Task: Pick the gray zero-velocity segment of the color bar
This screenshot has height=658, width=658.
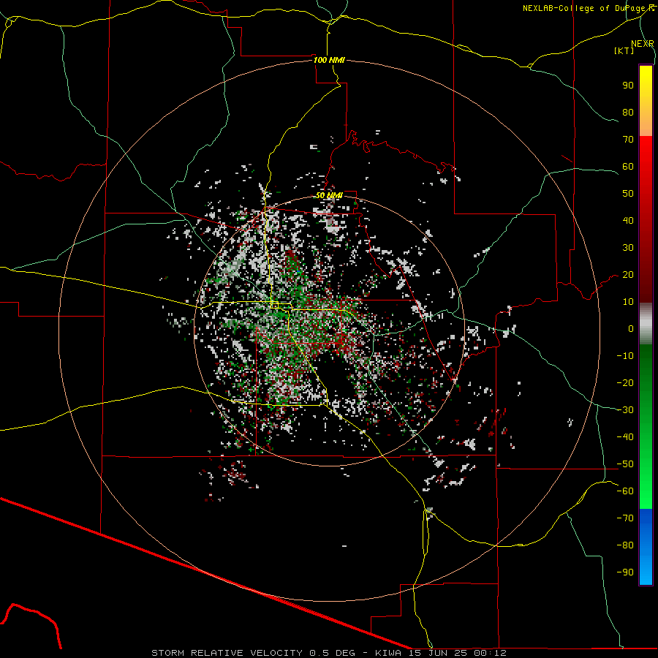Action: (x=646, y=324)
